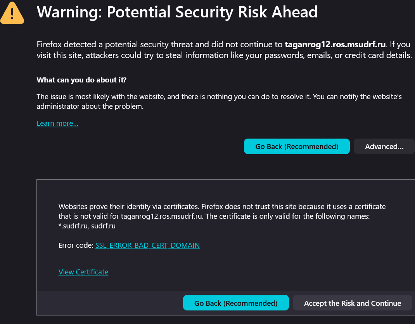Click Go Back button beside Advanced
Screen dimensions: 415x324
[297, 146]
